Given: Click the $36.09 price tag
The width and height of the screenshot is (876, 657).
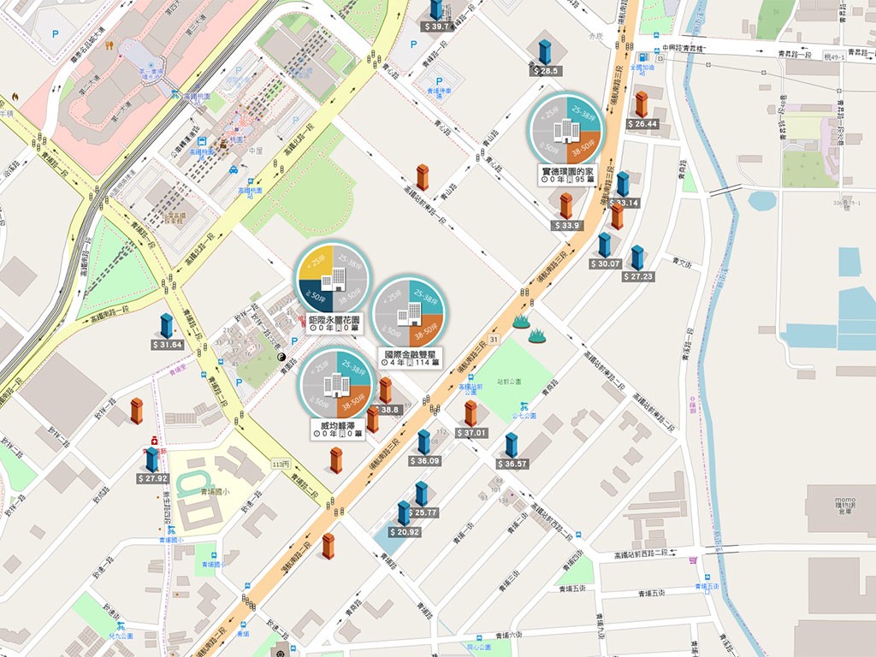Looking at the screenshot, I should (424, 461).
